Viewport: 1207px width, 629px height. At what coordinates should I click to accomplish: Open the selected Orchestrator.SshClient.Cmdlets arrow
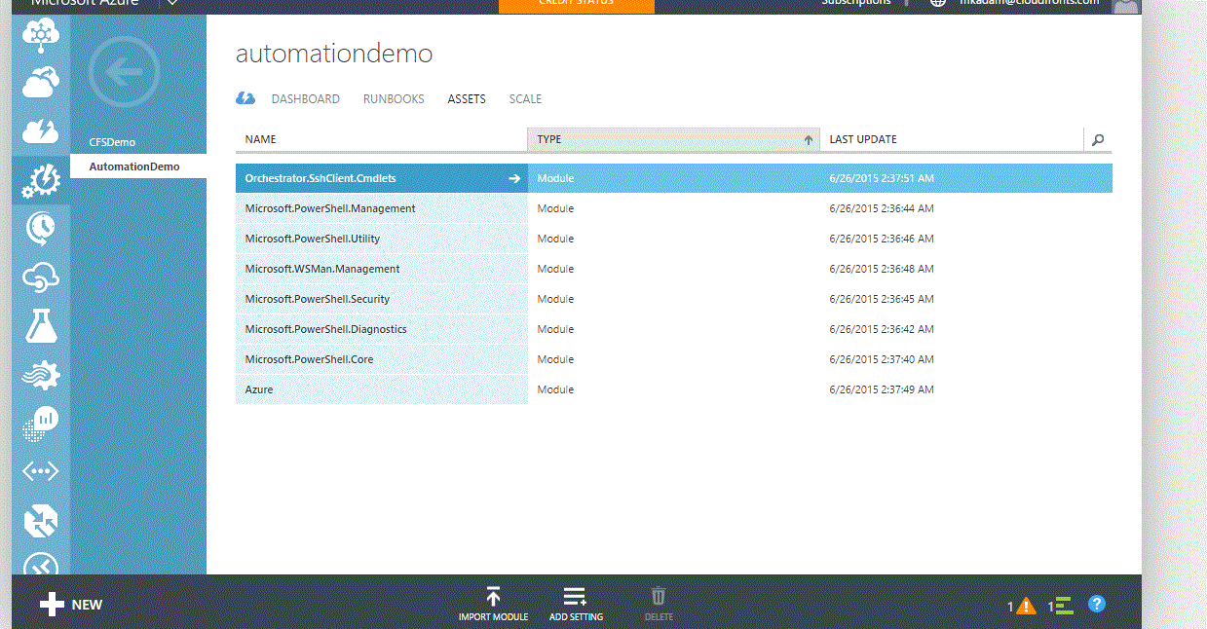(x=514, y=179)
